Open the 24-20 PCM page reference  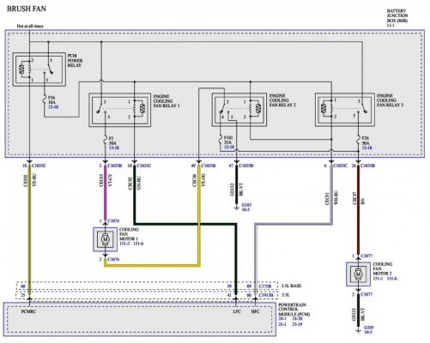point(297,319)
